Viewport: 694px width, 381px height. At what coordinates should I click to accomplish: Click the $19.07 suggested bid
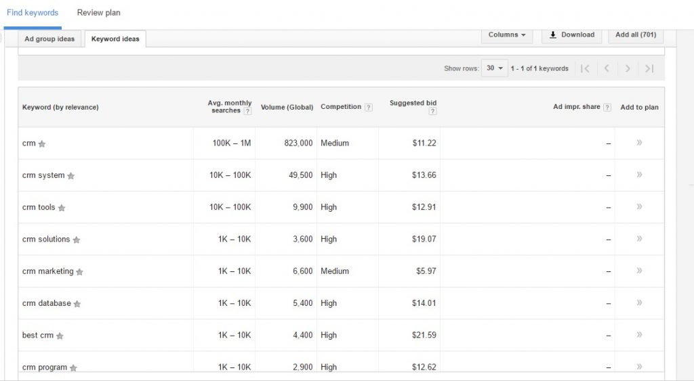point(424,239)
